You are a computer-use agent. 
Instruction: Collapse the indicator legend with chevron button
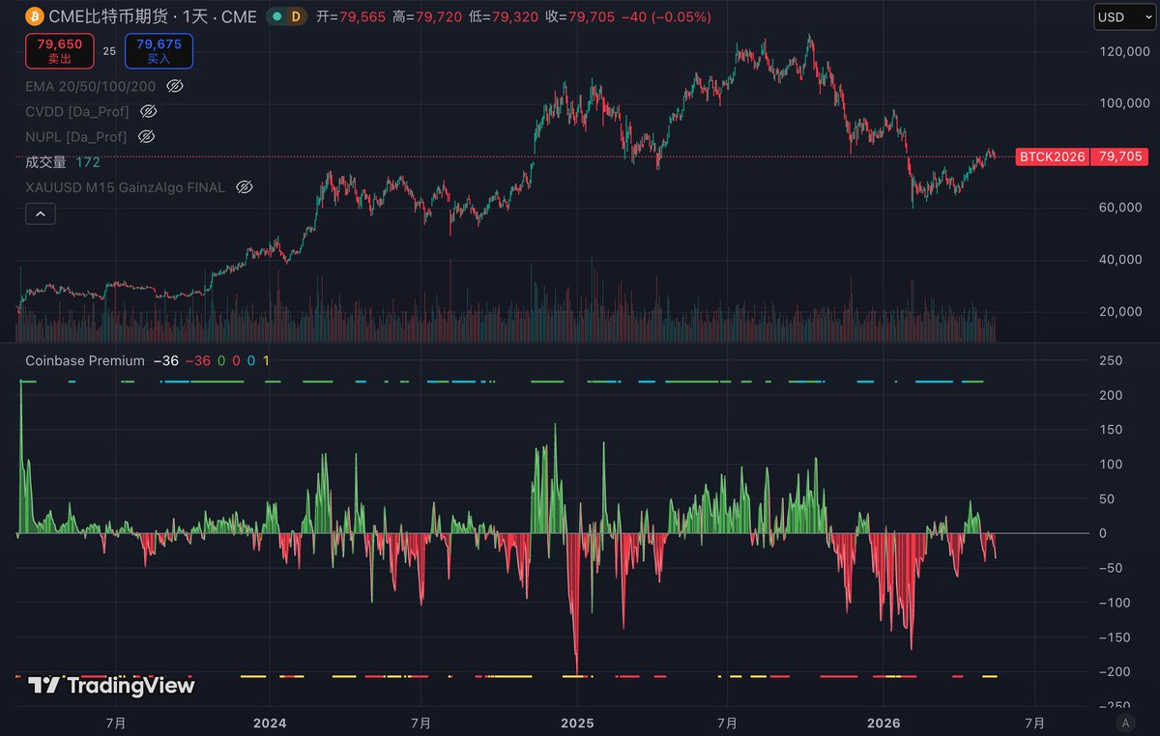pos(40,213)
